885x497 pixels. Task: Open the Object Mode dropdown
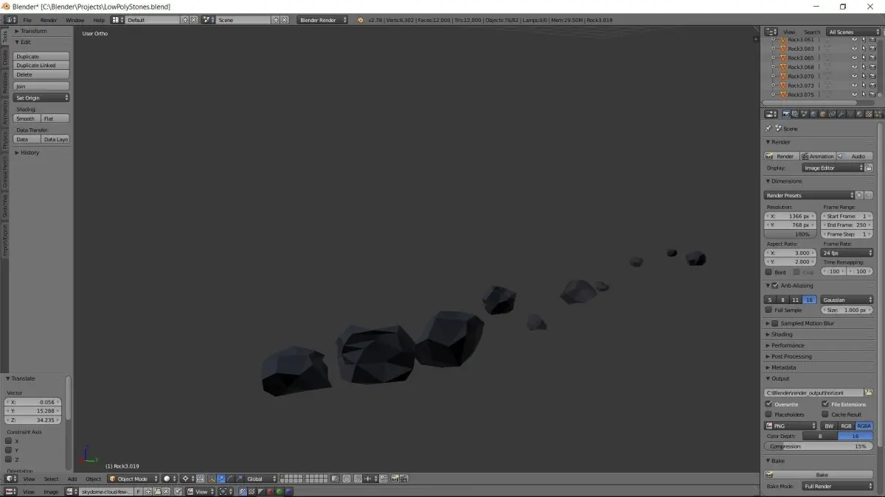[133, 479]
